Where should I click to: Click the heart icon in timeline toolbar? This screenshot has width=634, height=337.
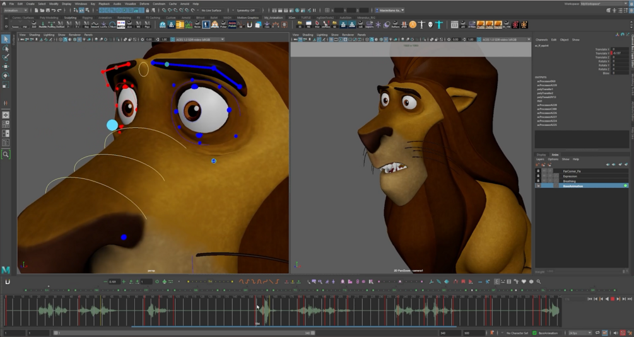[524, 282]
